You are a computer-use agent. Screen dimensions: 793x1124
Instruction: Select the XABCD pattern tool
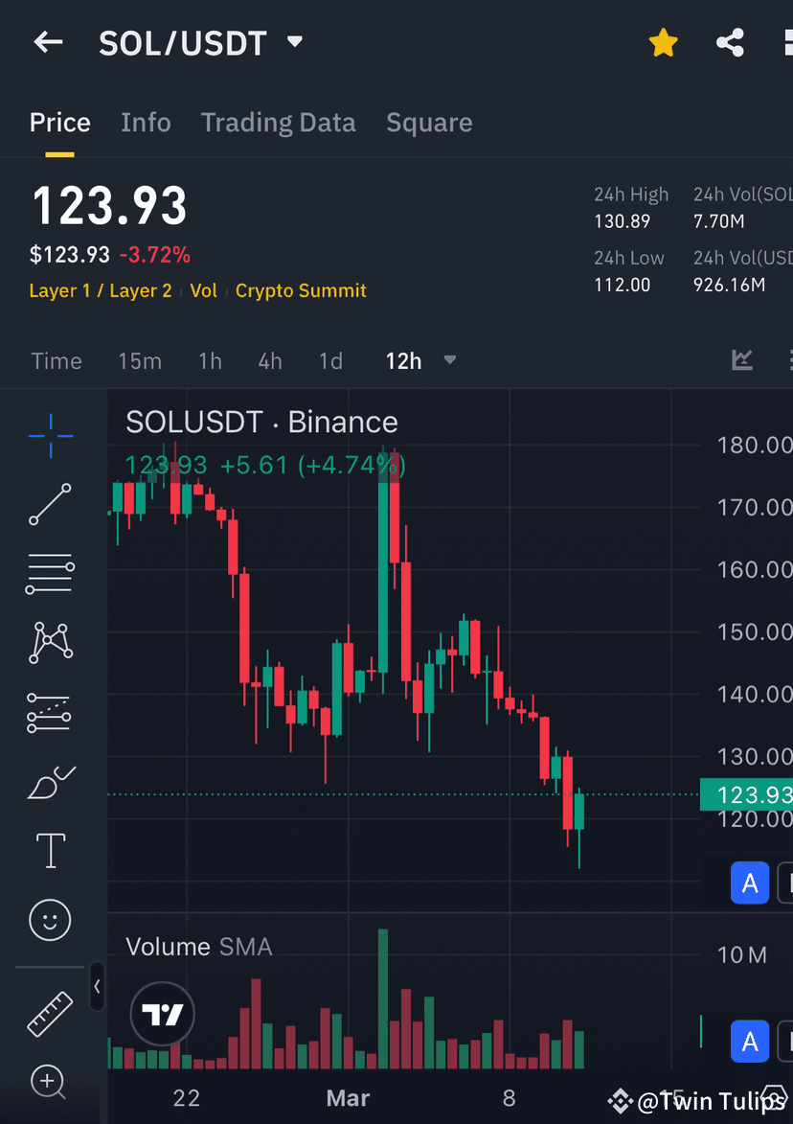tap(49, 642)
